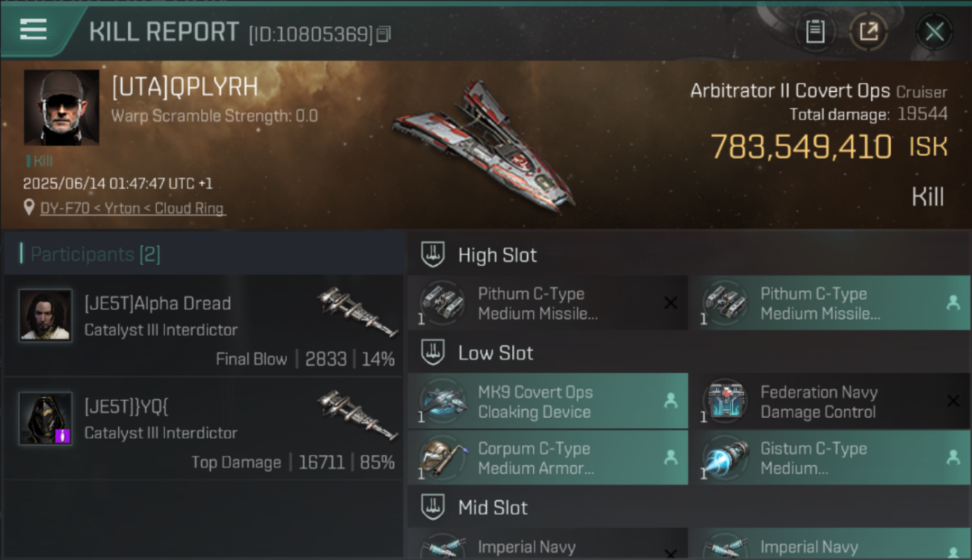Click the clipboard notes icon in header
The image size is (972, 560).
[x=815, y=32]
